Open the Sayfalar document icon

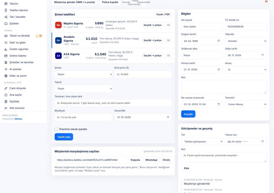(x=6, y=102)
